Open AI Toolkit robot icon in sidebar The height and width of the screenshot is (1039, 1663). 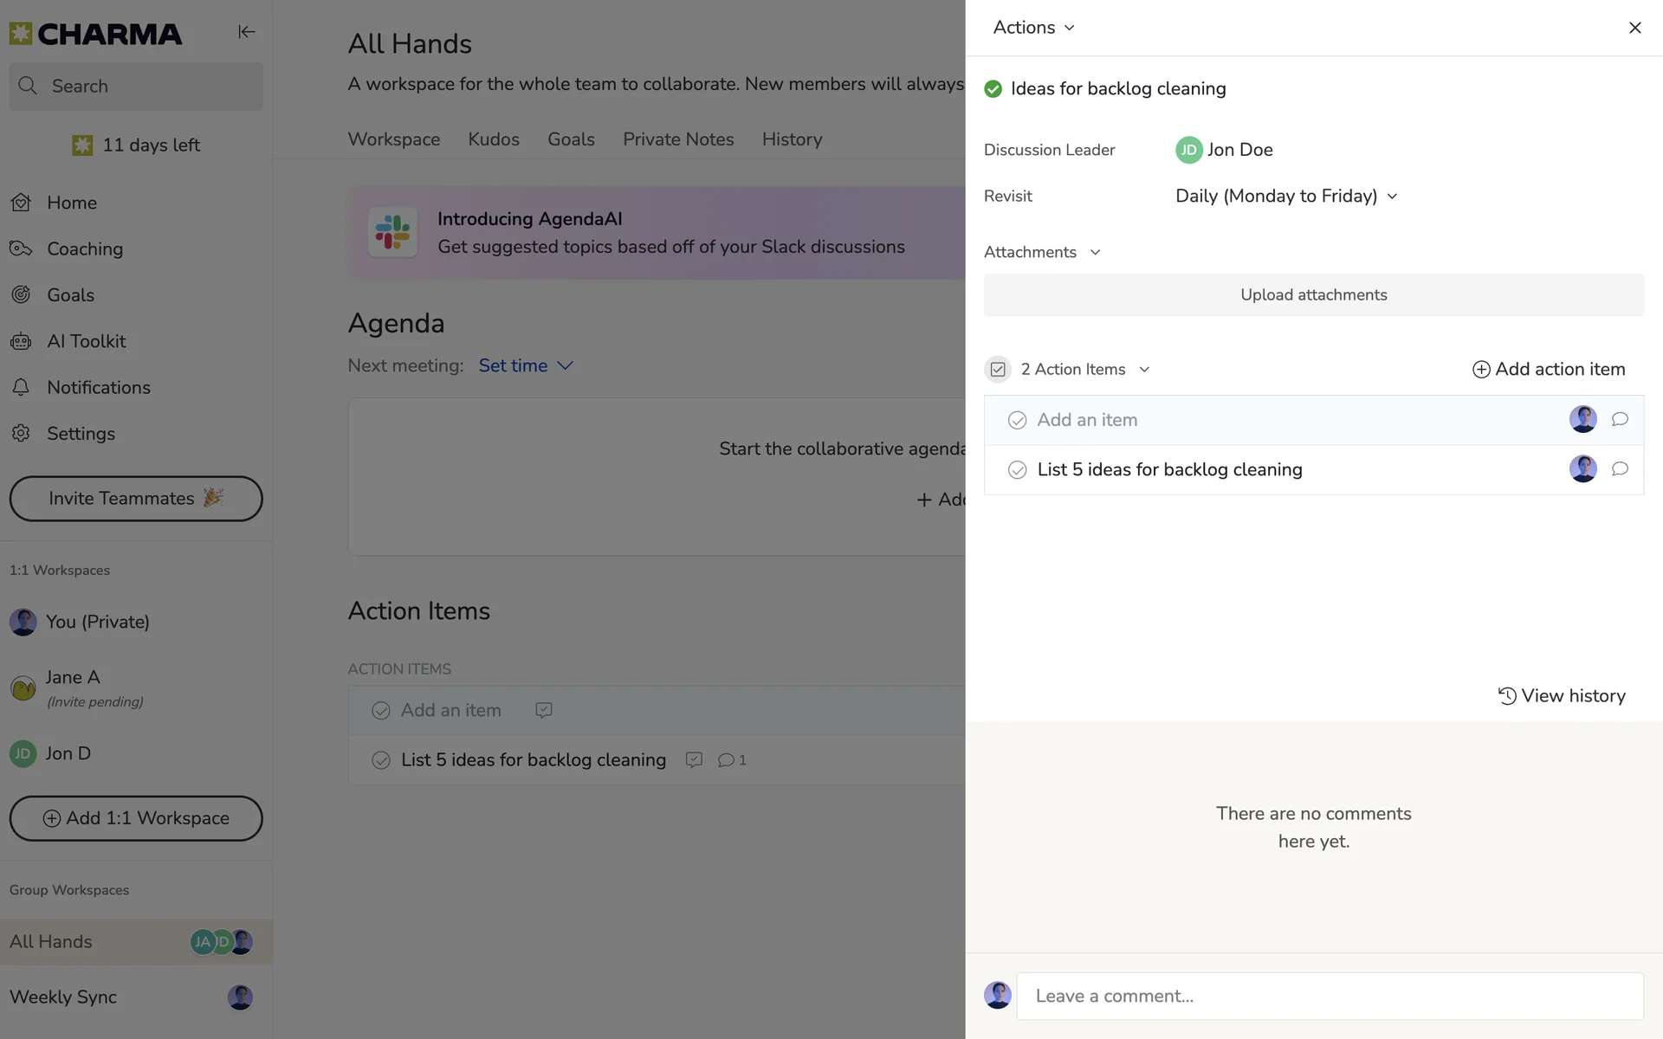21,341
